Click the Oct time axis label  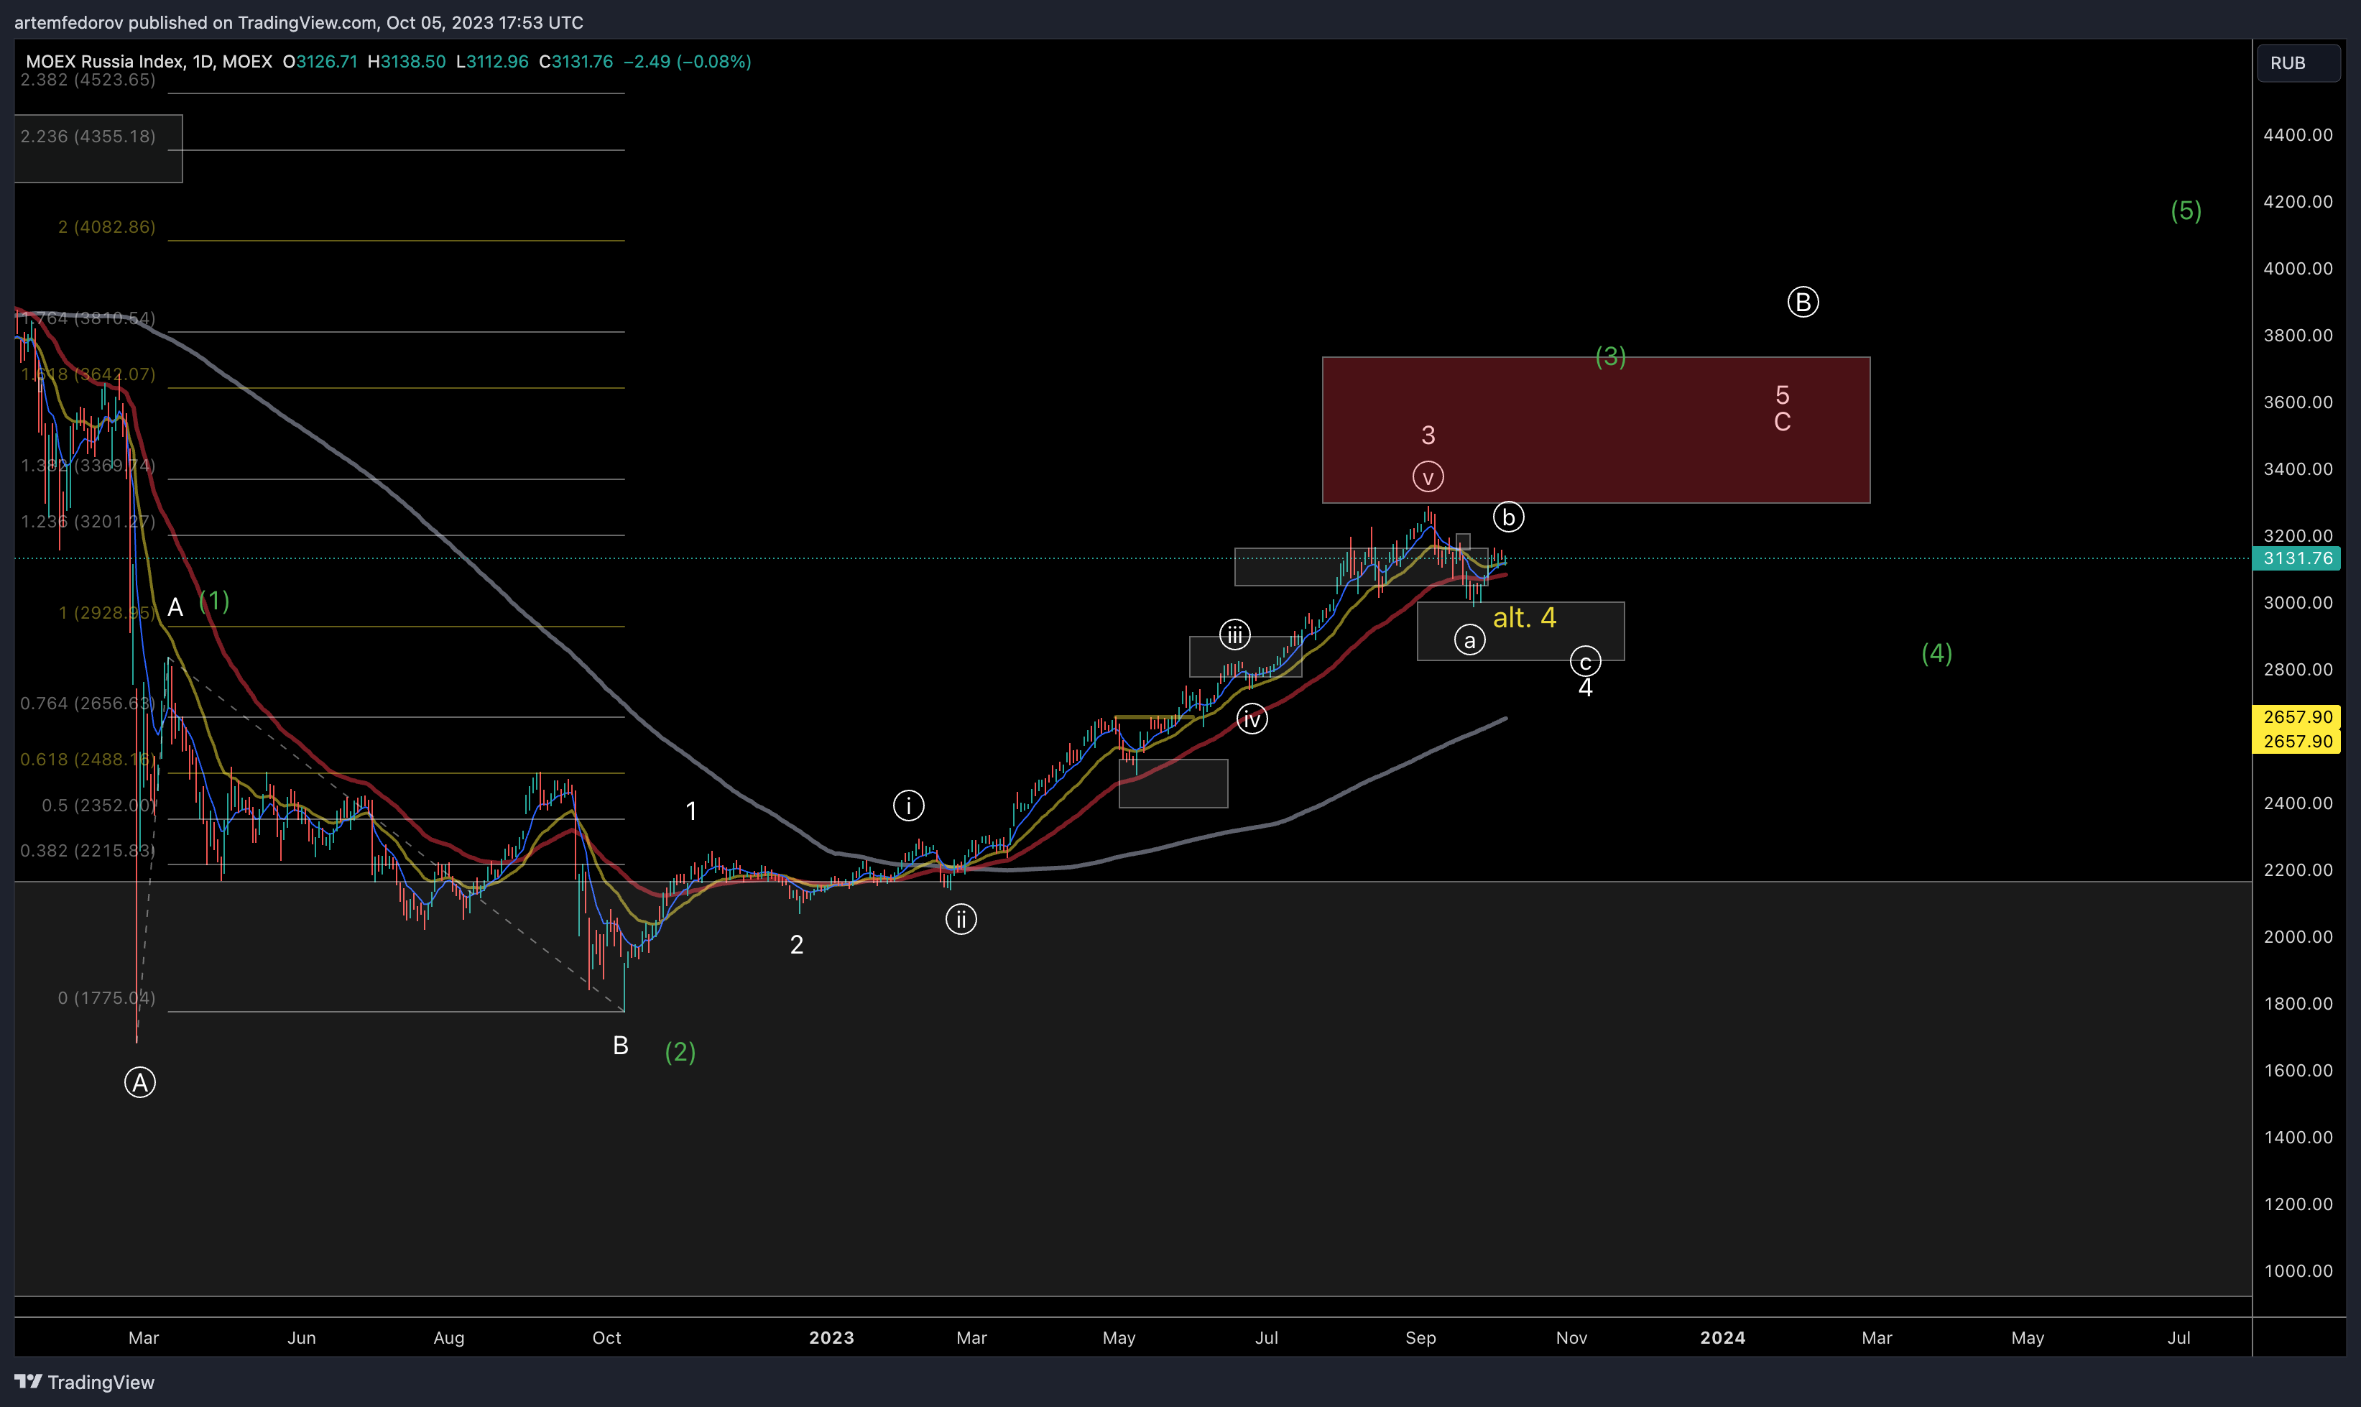coord(606,1338)
